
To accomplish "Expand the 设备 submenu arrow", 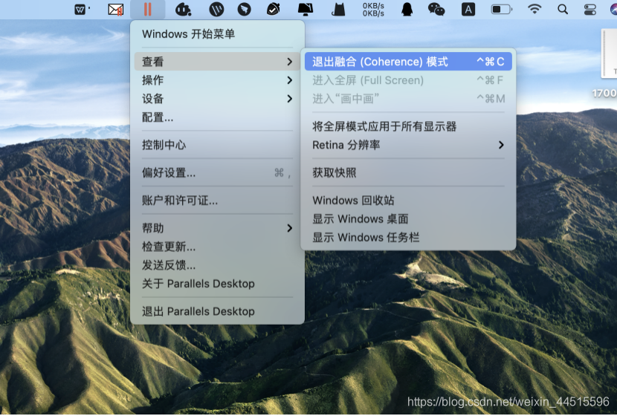I will pos(290,99).
